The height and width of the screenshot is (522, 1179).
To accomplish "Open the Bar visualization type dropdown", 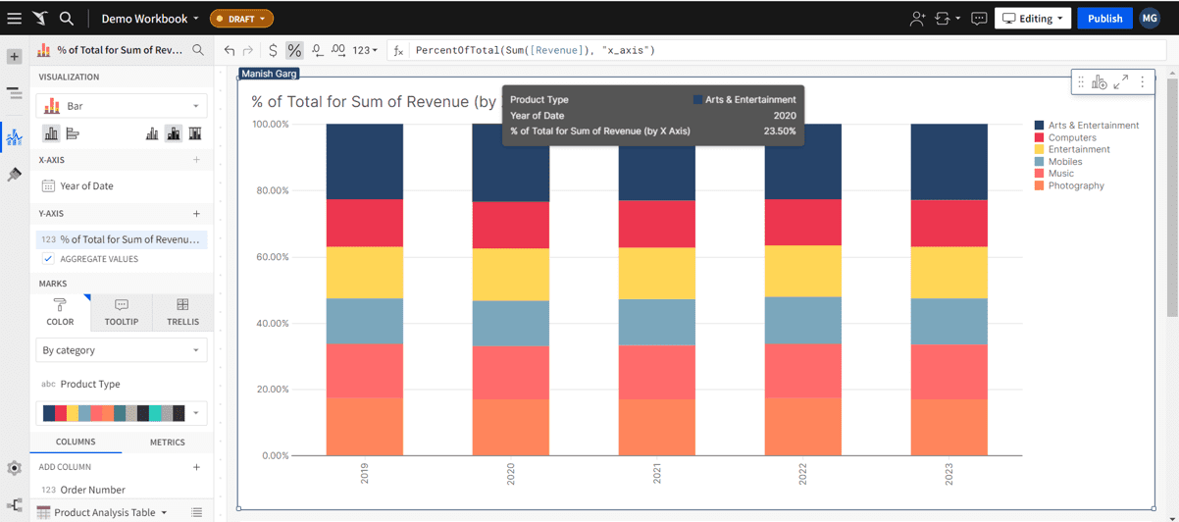I will tap(121, 106).
